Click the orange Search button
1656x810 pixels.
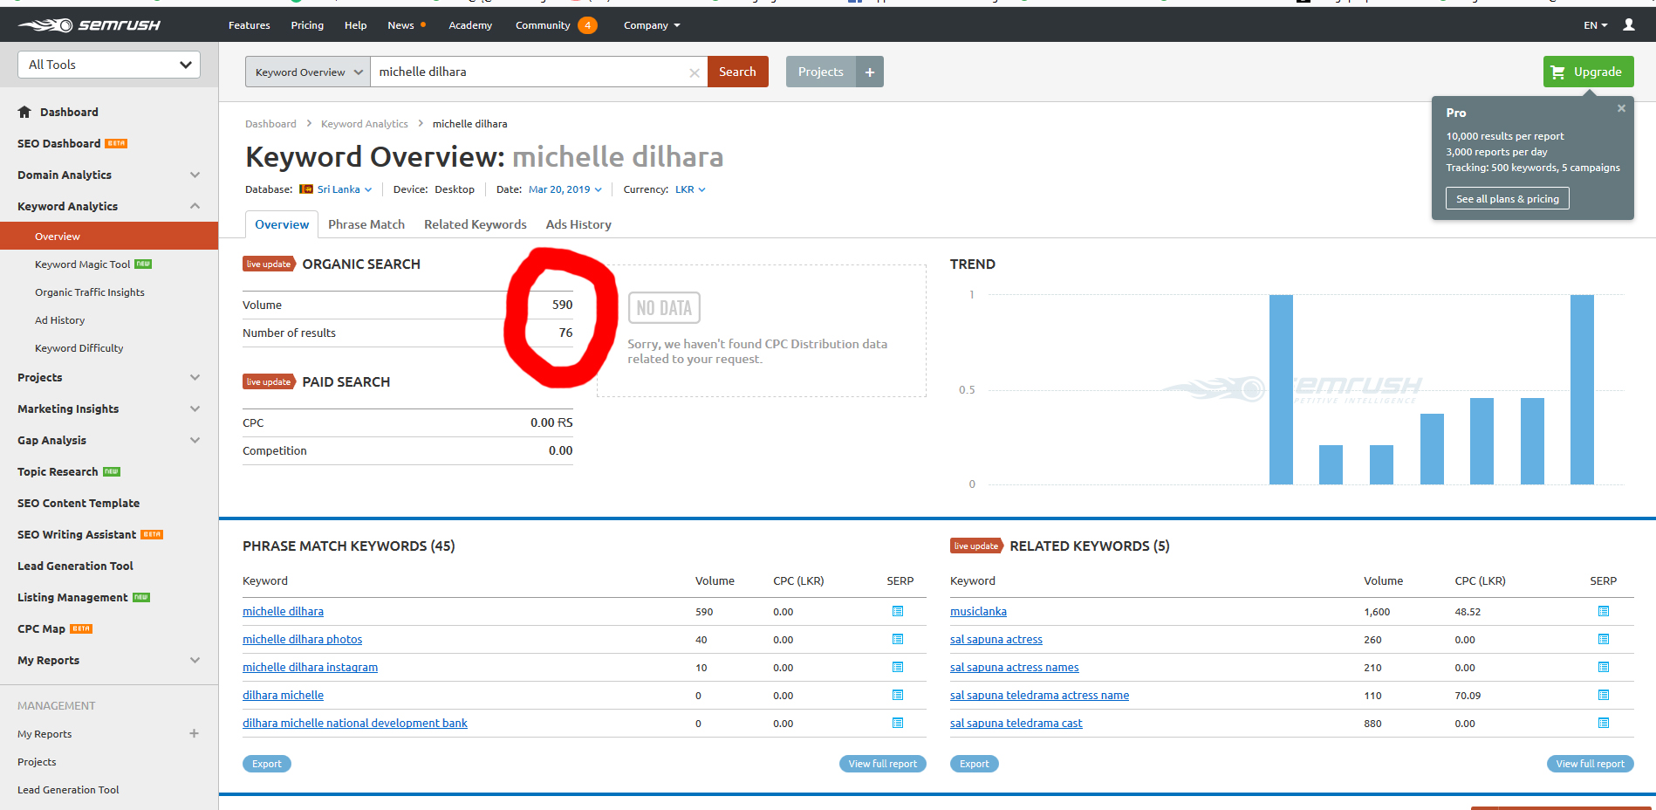point(737,72)
